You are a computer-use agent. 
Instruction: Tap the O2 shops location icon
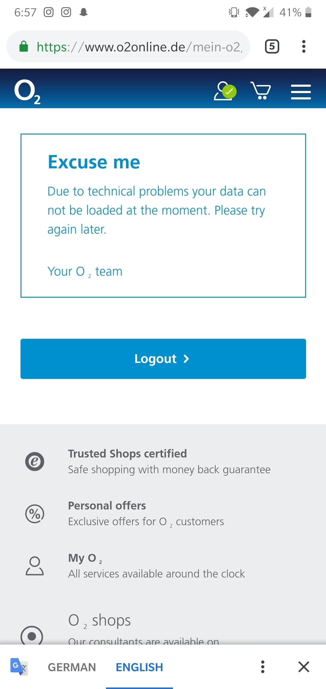coord(32,636)
